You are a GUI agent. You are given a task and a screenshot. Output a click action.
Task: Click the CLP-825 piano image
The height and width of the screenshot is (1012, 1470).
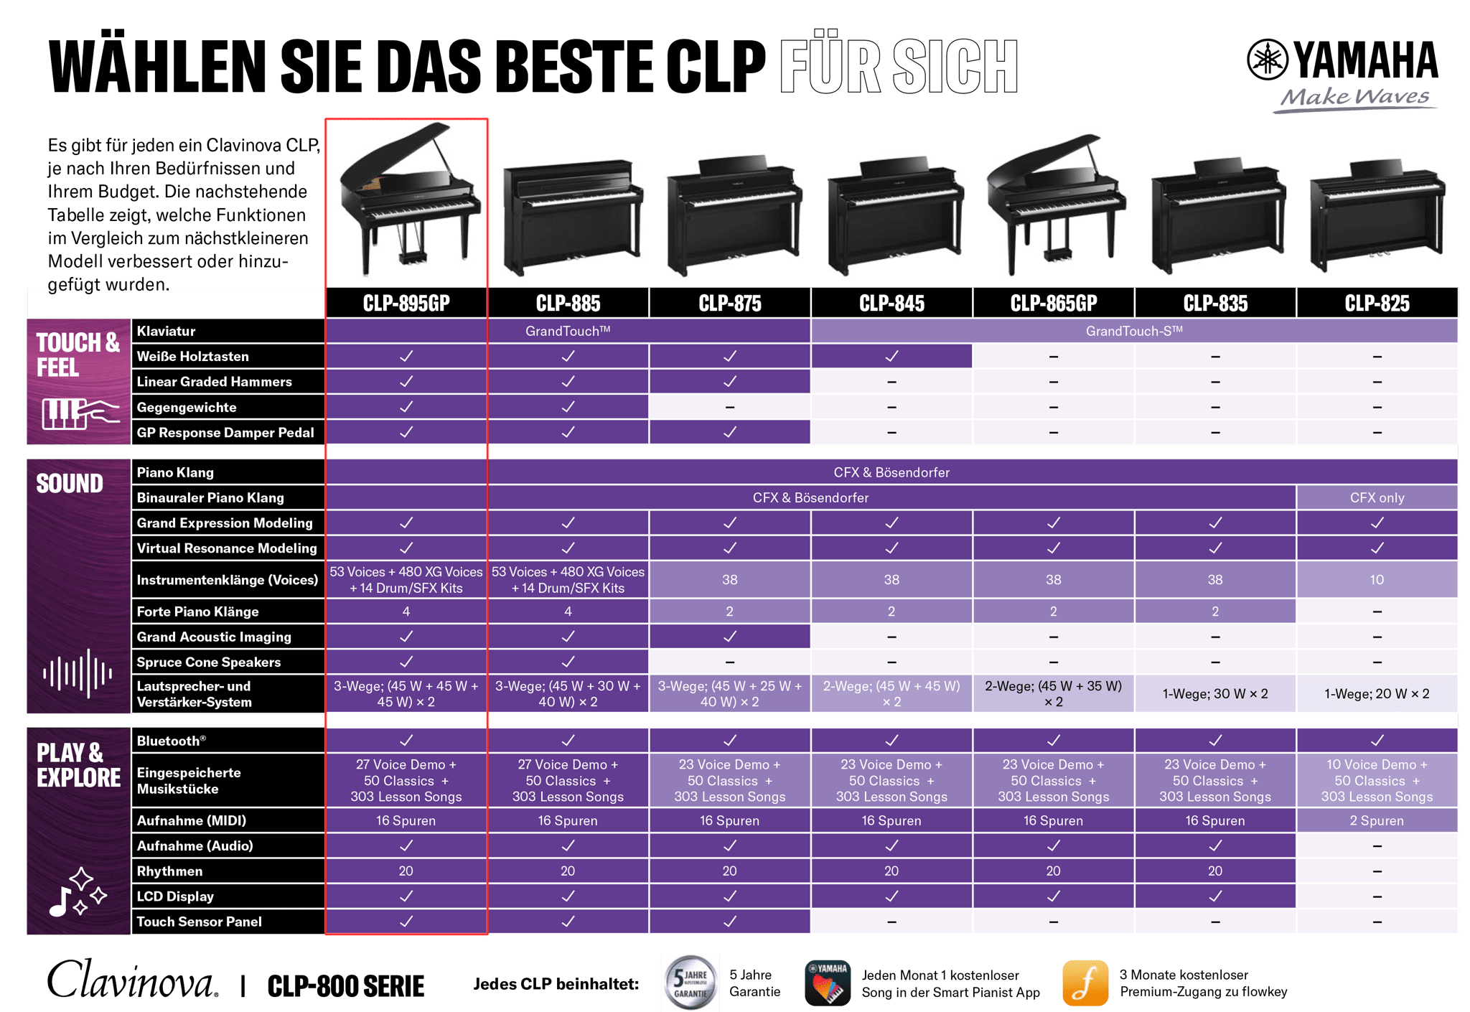[x=1377, y=216]
